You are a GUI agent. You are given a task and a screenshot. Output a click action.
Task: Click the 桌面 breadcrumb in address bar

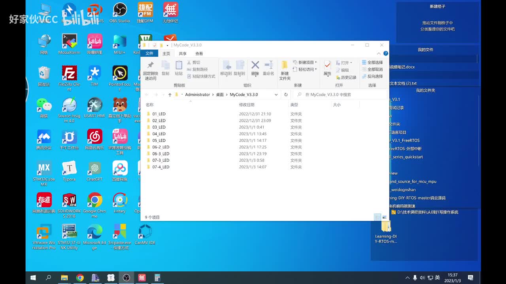click(220, 95)
